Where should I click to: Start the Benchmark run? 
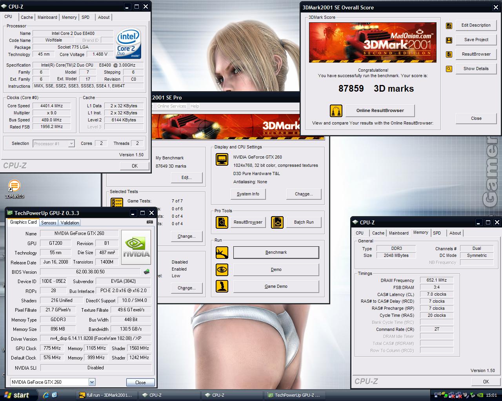276,253
